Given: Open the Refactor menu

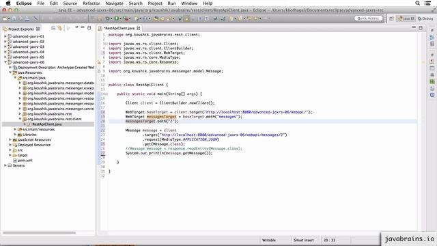Looking at the screenshot, I should point(91,3).
